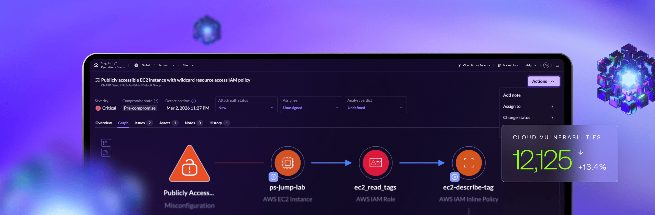Open the Attack path status dropdown

click(x=246, y=104)
